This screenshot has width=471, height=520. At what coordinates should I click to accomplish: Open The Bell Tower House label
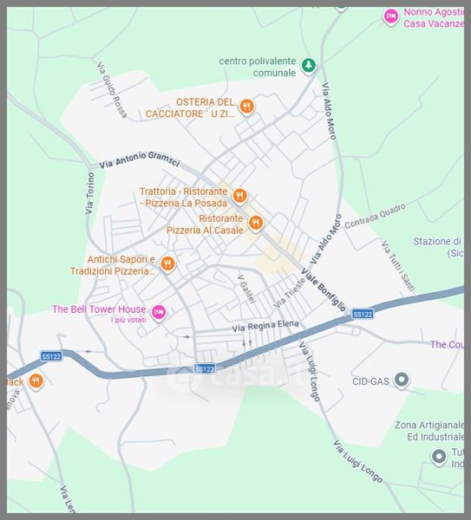(99, 309)
